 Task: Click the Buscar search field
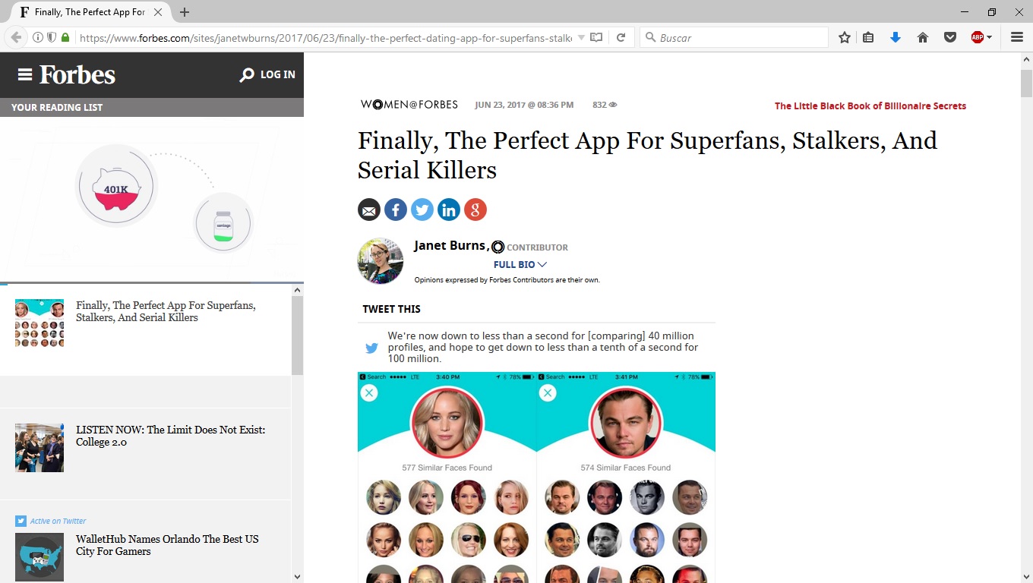pos(734,37)
